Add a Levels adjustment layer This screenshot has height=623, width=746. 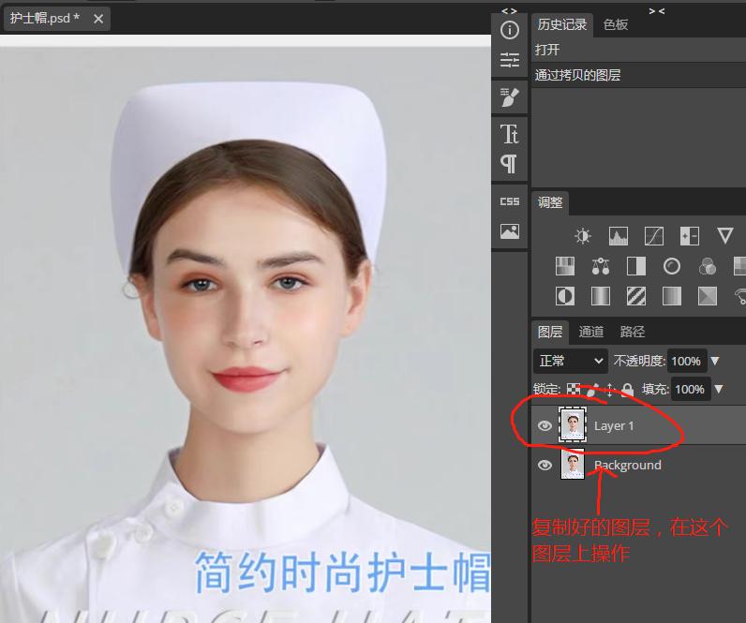pos(618,236)
